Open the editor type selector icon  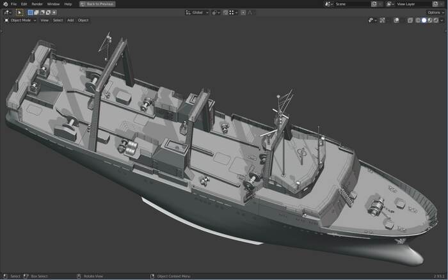point(7,12)
